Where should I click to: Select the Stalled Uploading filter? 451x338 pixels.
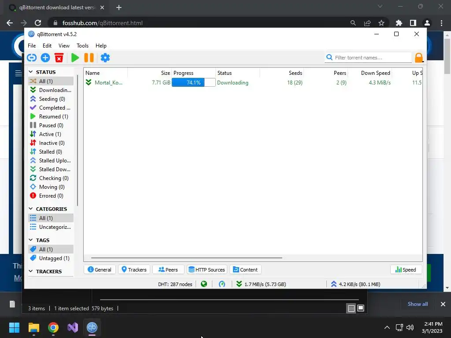(51, 160)
